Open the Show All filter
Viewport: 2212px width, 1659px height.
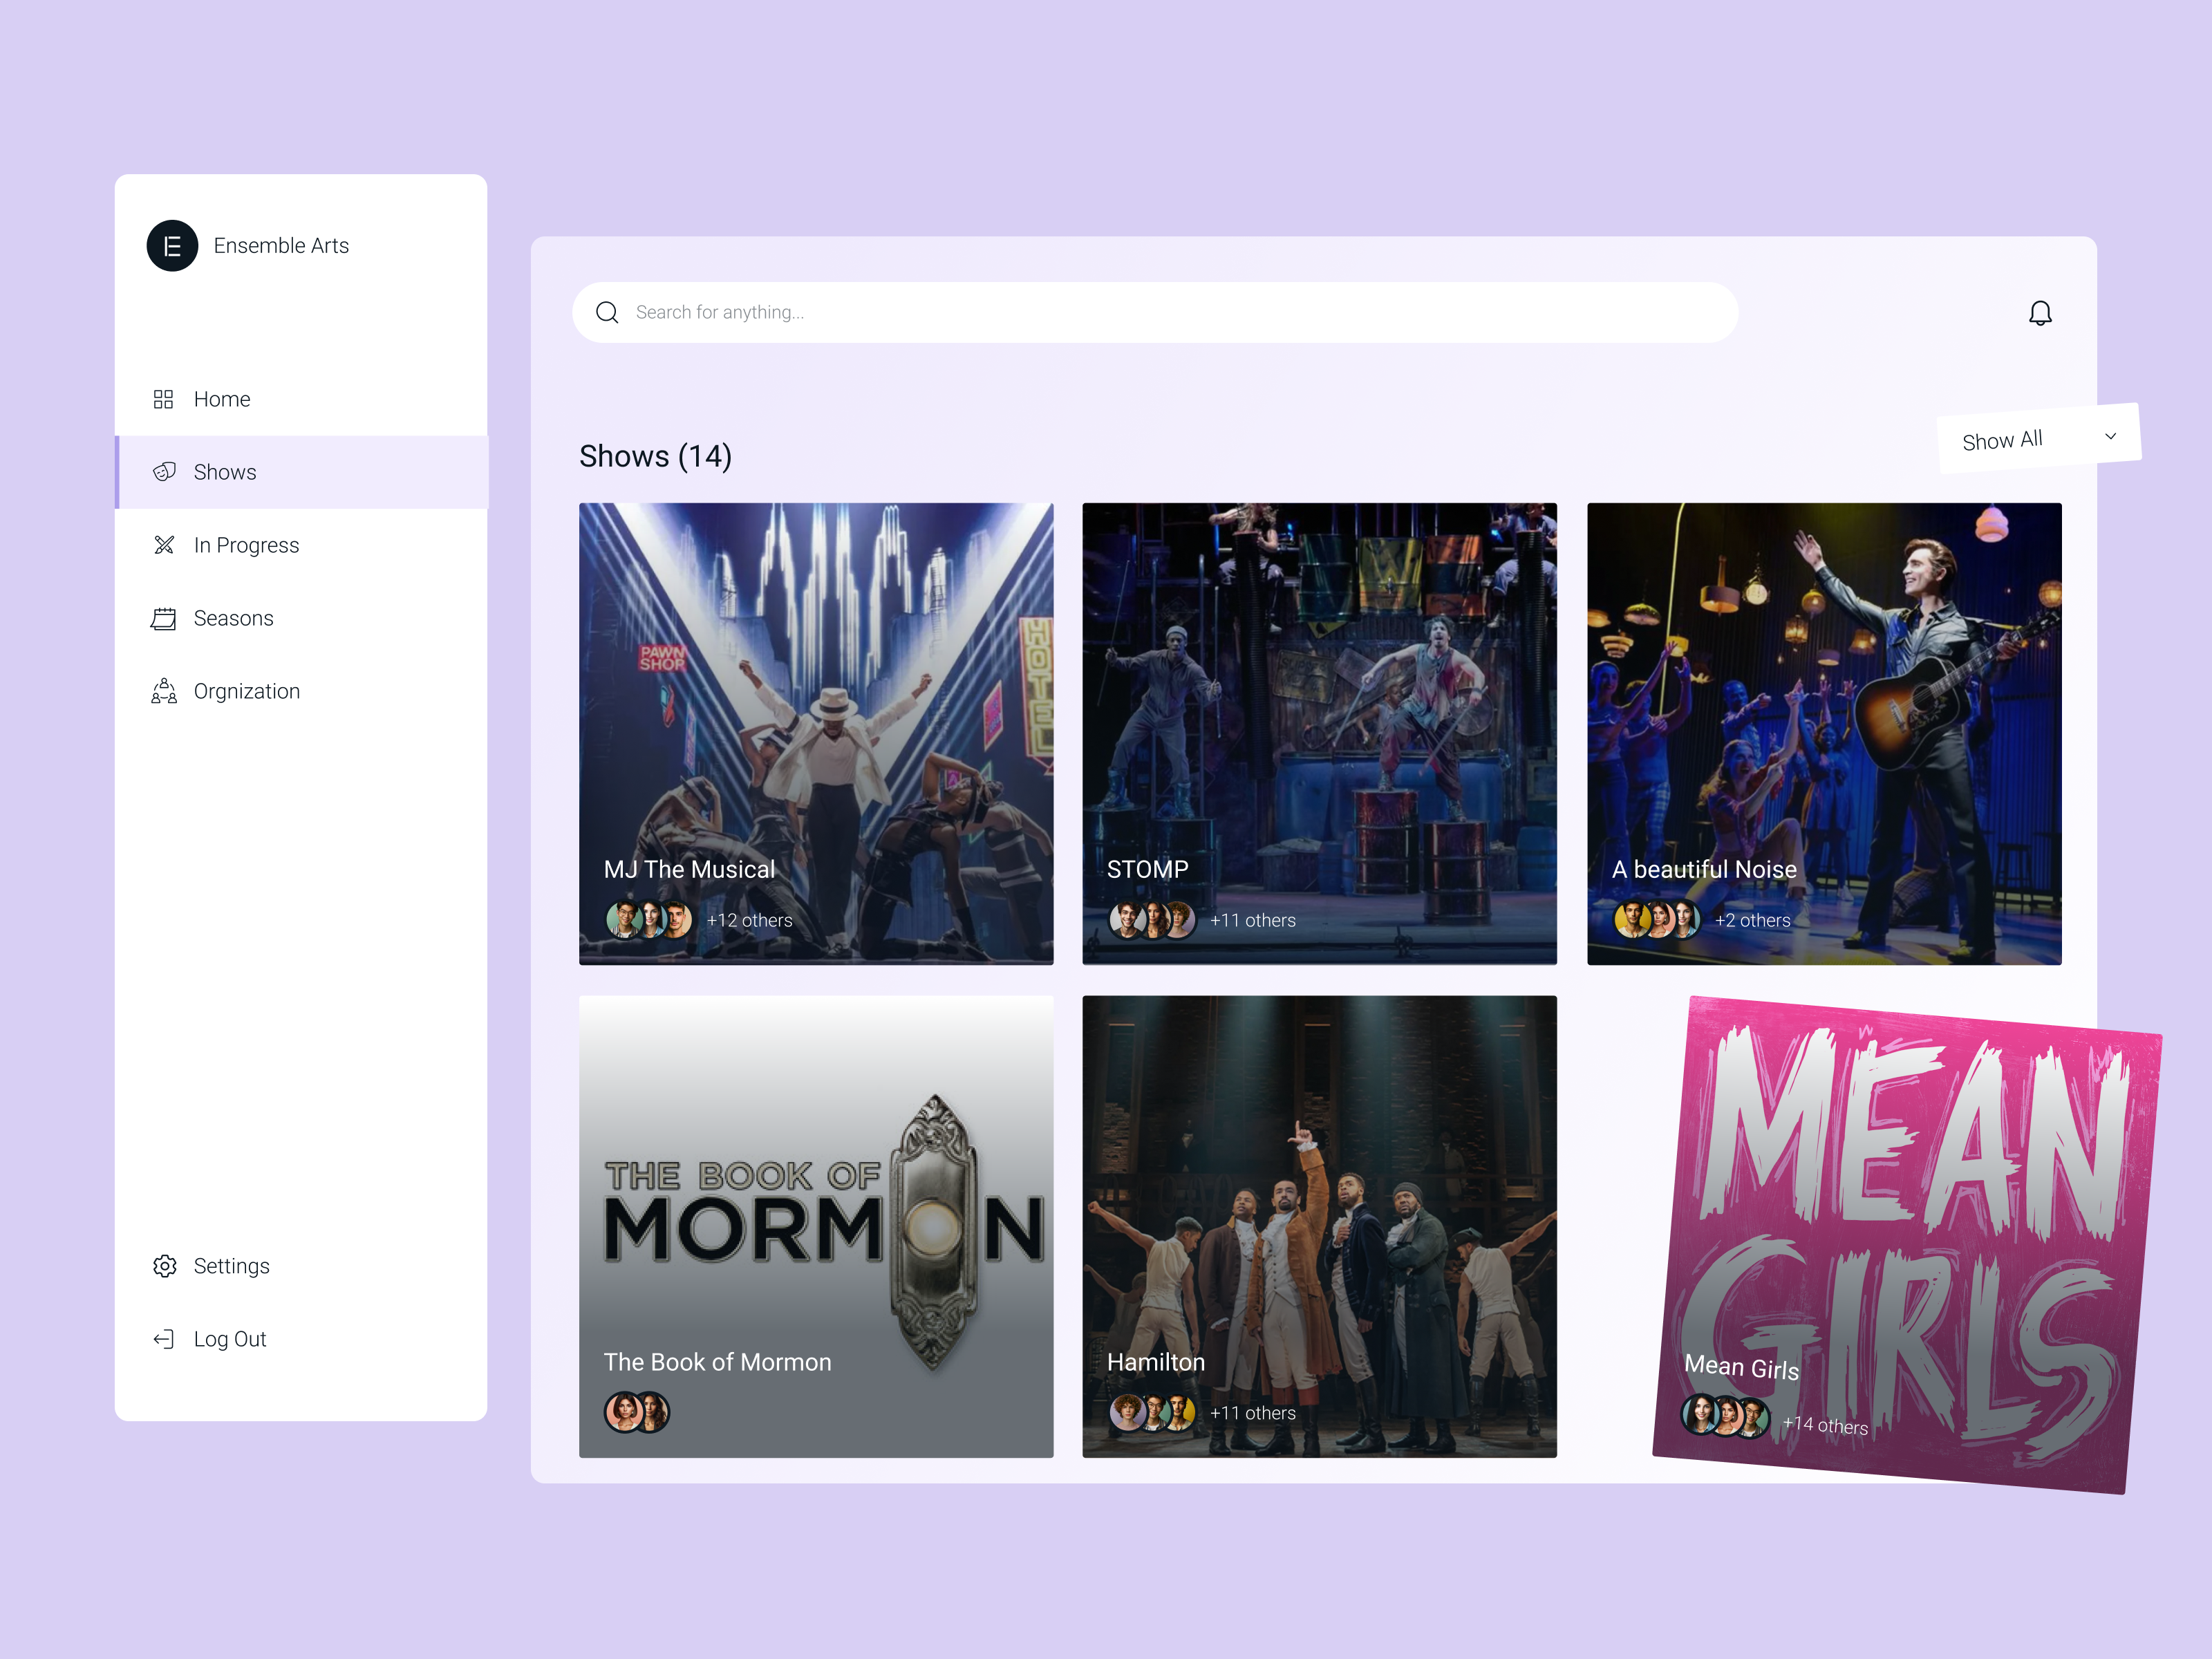point(2002,441)
